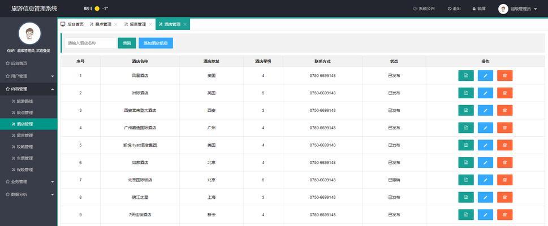Open 旅游路线 in sidebar
This screenshot has width=548, height=226.
tap(29, 101)
